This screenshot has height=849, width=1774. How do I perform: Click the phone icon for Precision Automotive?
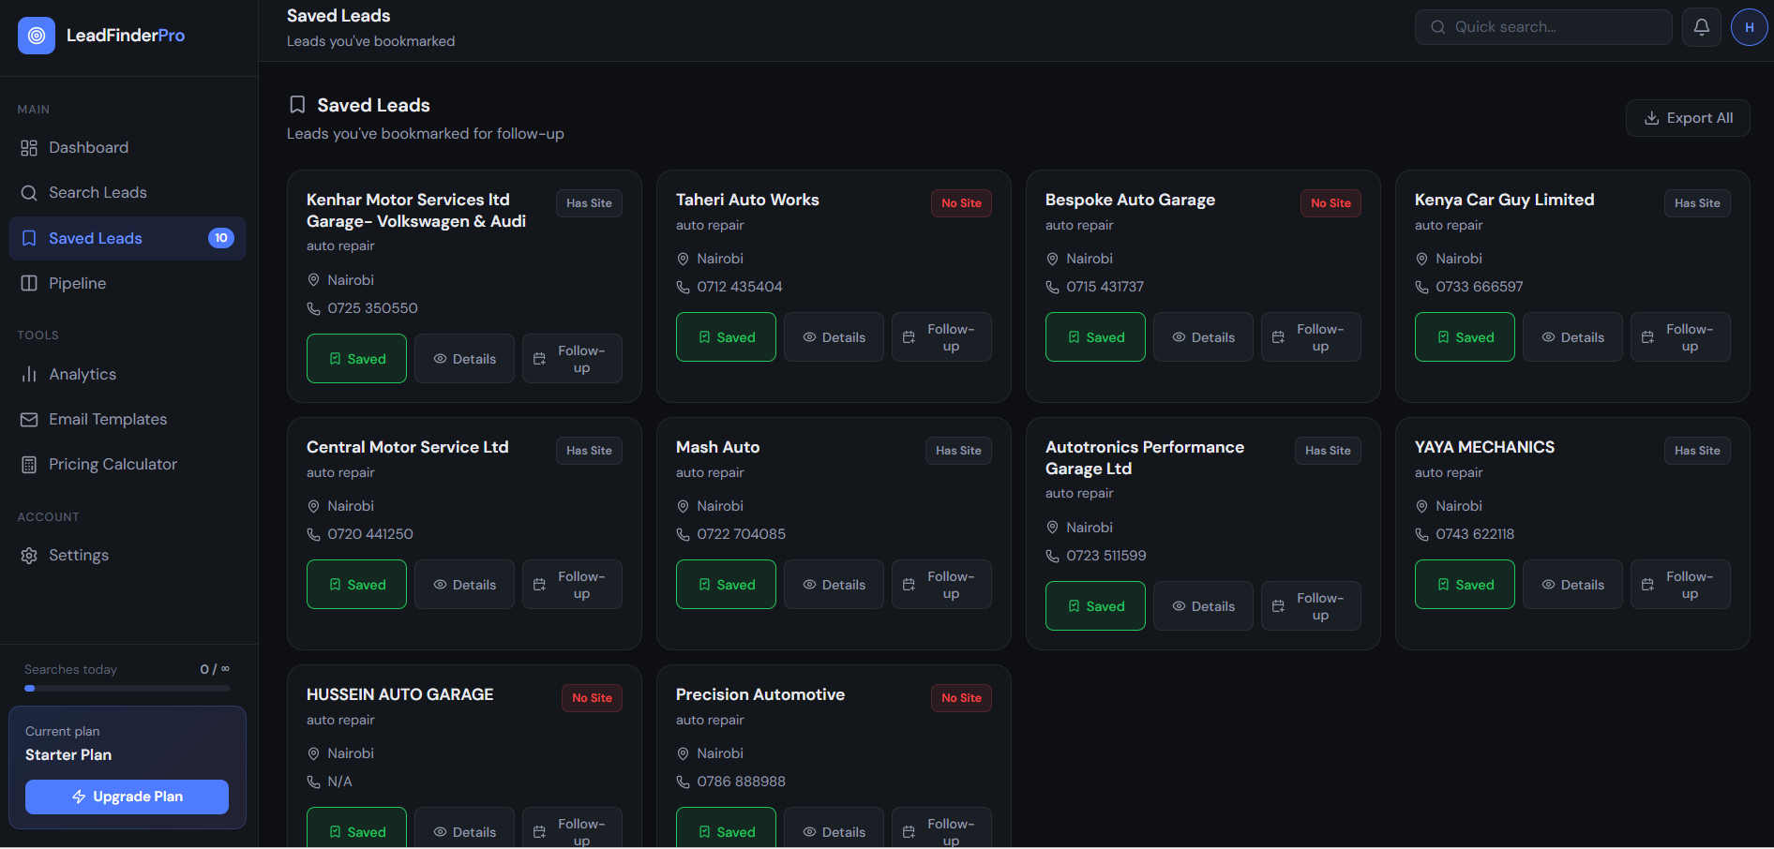(683, 782)
